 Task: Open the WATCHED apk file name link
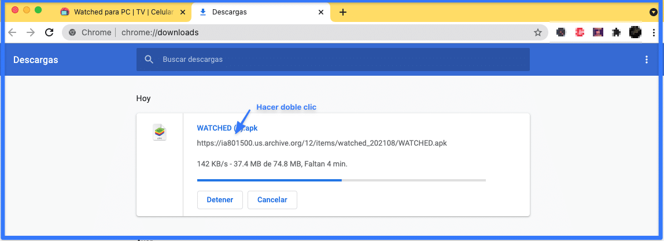click(226, 128)
